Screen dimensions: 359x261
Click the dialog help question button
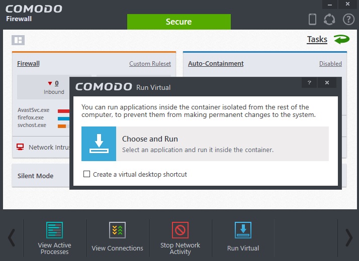309,82
